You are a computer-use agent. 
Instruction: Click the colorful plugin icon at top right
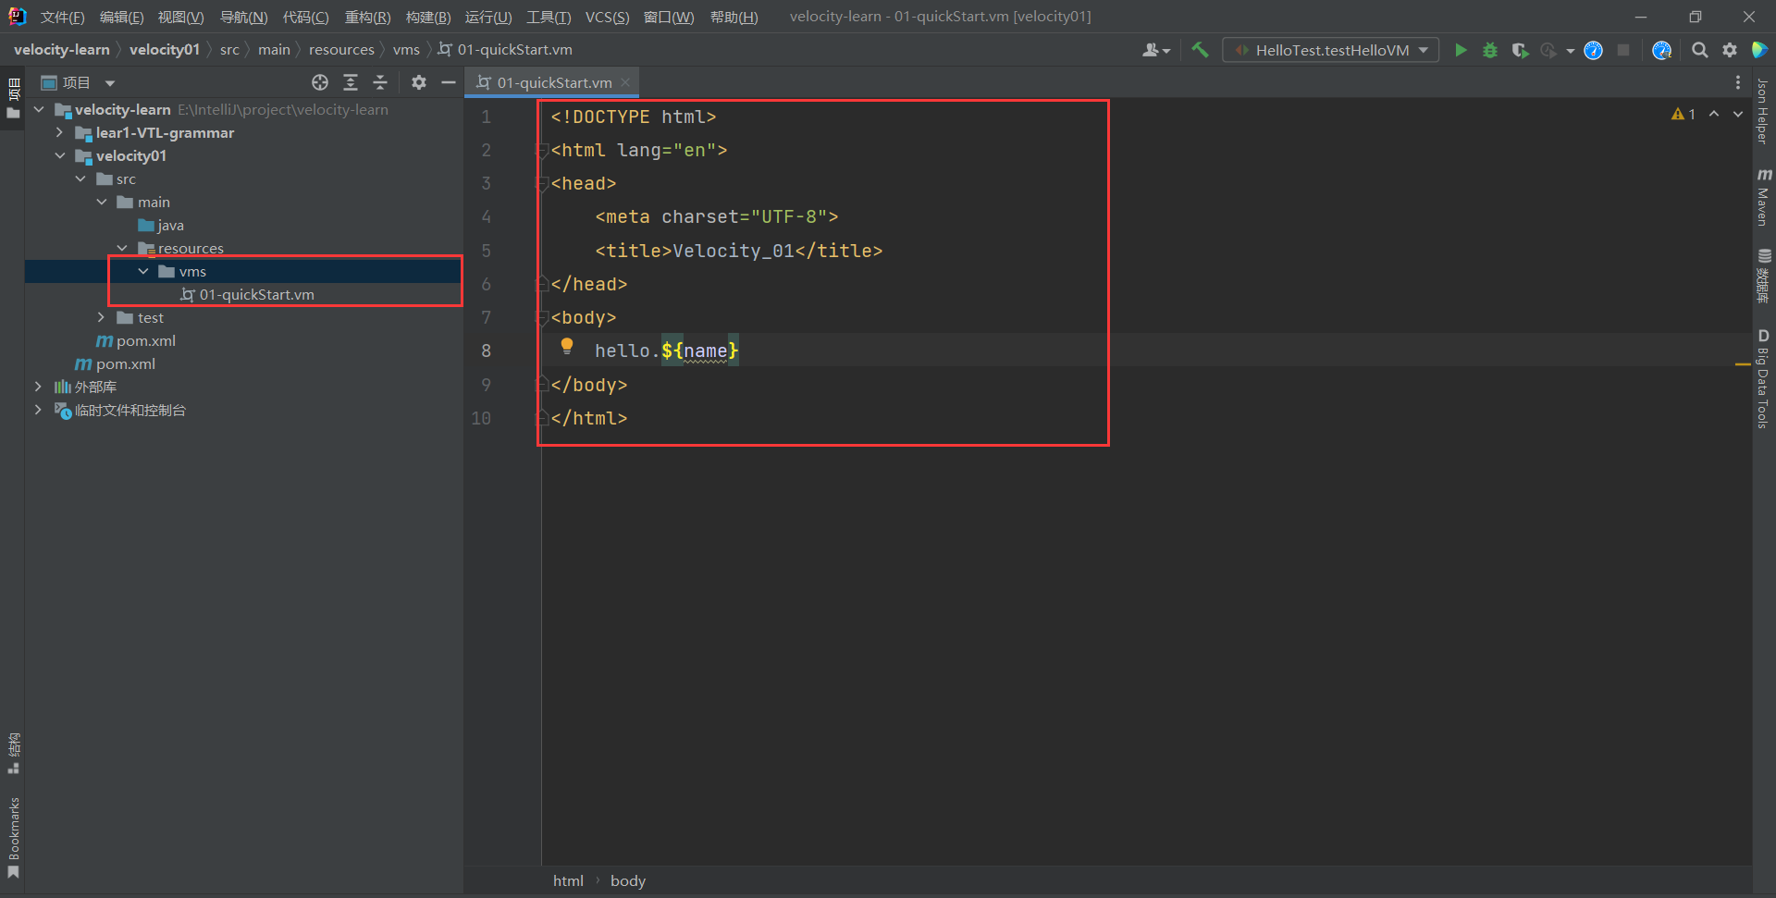click(1759, 50)
